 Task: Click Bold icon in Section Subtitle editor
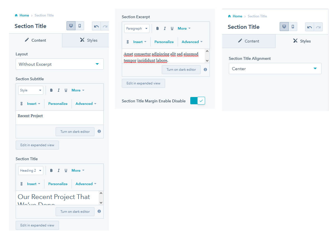click(x=51, y=90)
